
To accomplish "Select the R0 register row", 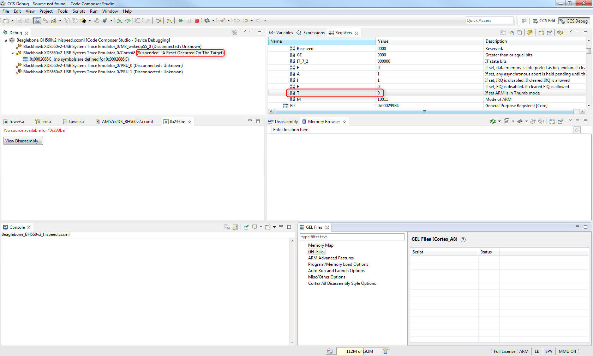I will point(427,106).
